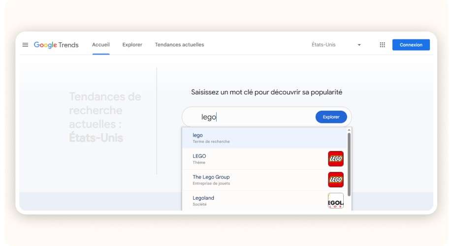Select the lego Terme de recherche suggestion
This screenshot has width=453, height=246.
point(264,138)
